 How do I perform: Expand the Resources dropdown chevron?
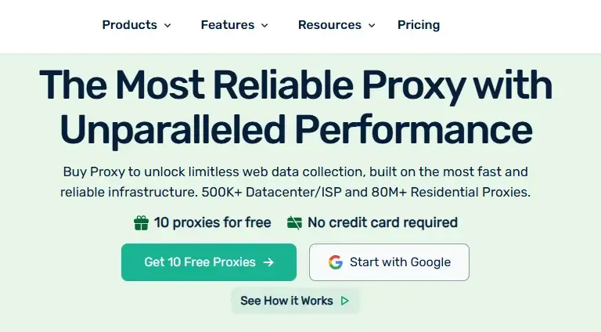pos(372,26)
